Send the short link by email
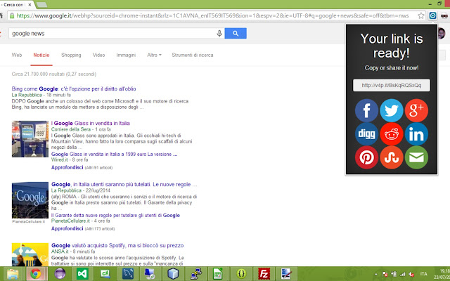Image resolution: width=450 pixels, height=281 pixels. (x=416, y=157)
